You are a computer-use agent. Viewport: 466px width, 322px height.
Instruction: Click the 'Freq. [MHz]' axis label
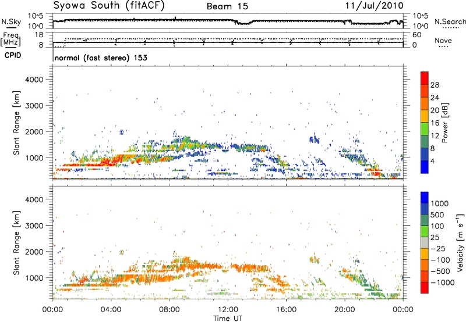point(12,39)
